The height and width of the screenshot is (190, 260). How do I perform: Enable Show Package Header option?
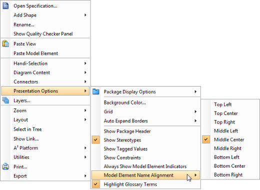click(x=127, y=131)
